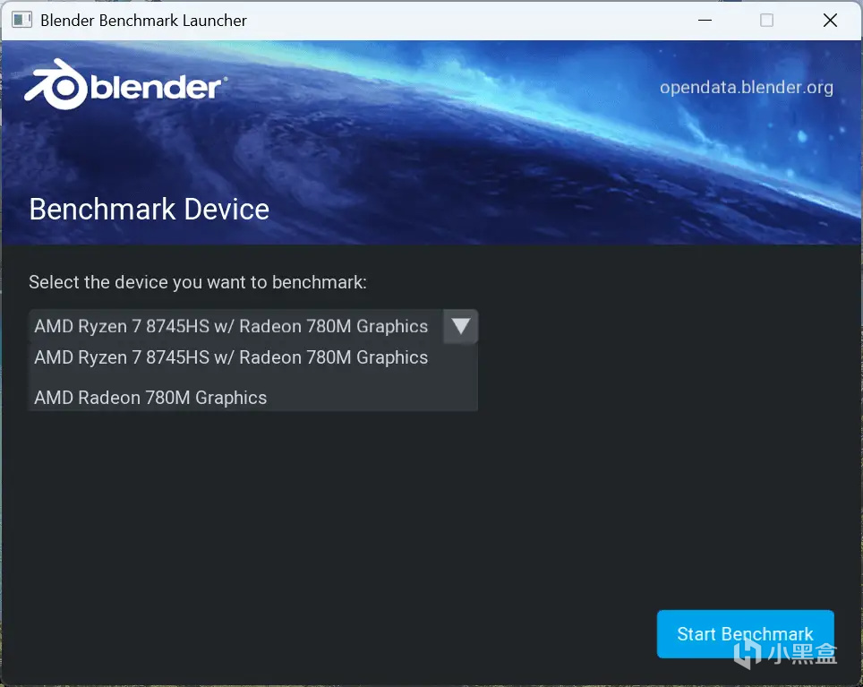Choose AMD Radeon 780M Graphics option
The width and height of the screenshot is (863, 687).
tap(253, 398)
